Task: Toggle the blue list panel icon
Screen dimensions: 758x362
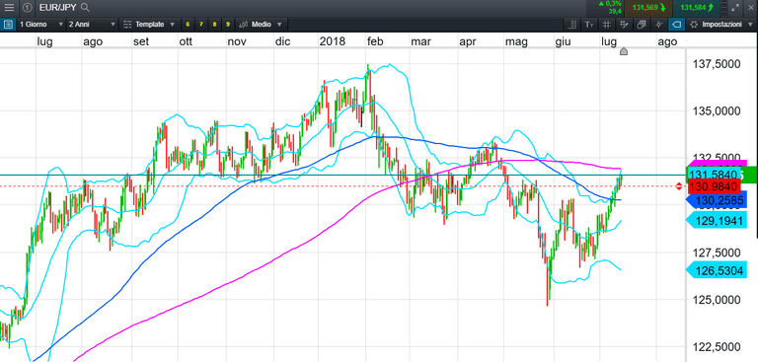Action: pos(8,24)
